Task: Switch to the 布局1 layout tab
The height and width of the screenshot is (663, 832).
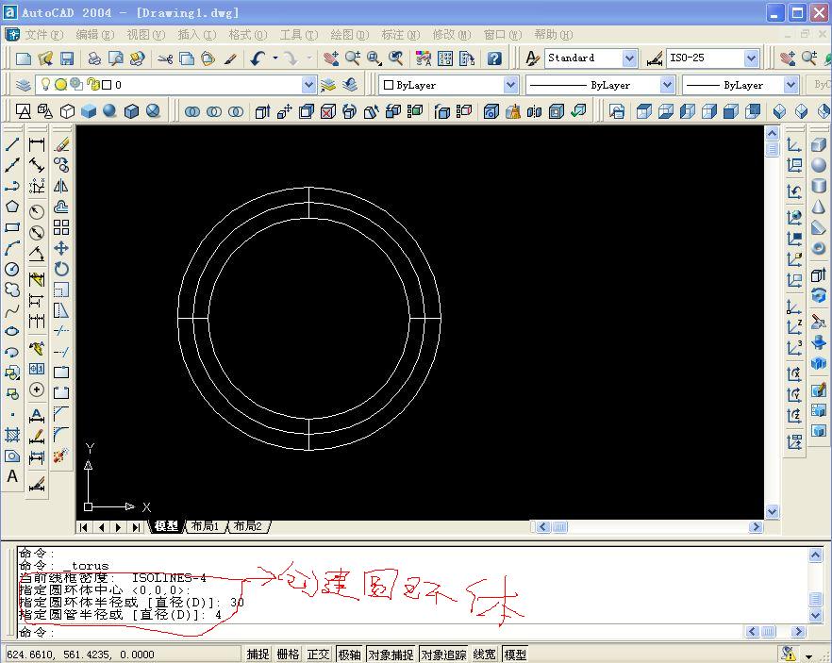Action: 206,526
